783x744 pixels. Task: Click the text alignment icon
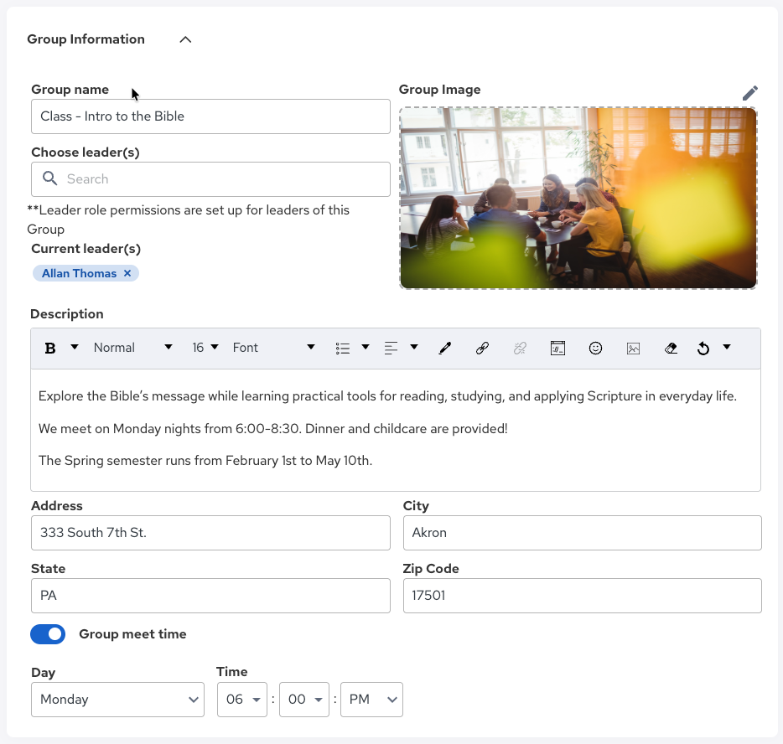click(x=391, y=349)
